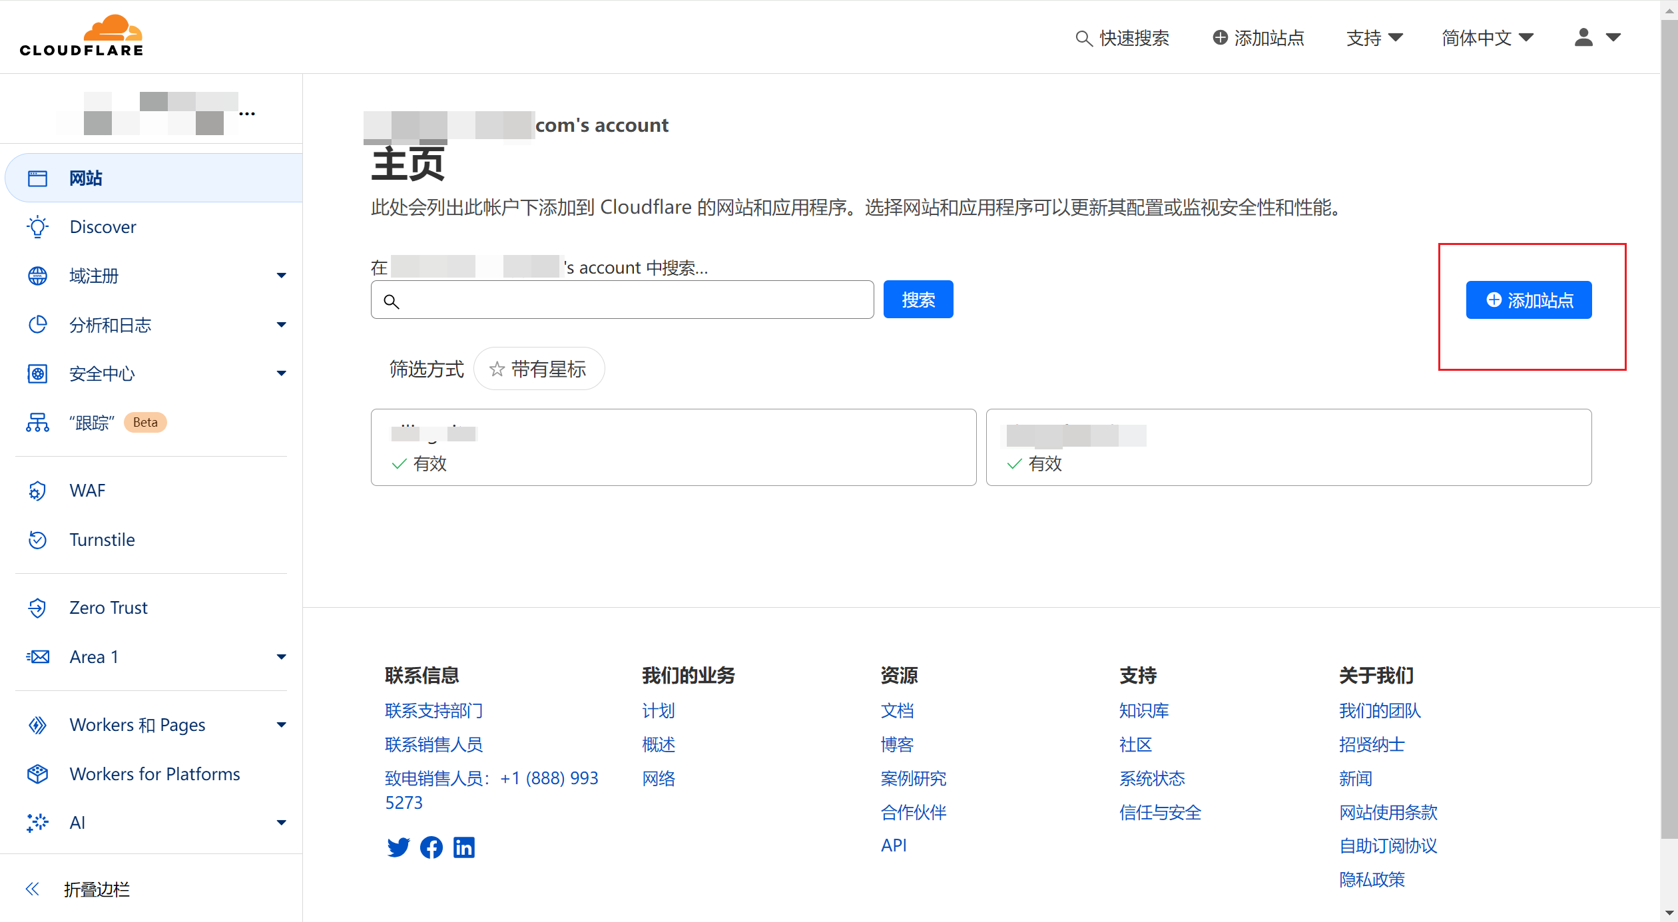This screenshot has width=1678, height=922.
Task: Open the 网站使用条款 link
Action: [1388, 812]
